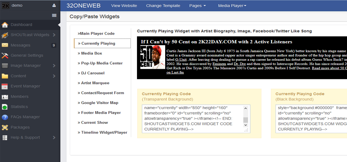Click the Image Manager film icon
The width and height of the screenshot is (347, 162).
[x=5, y=66]
